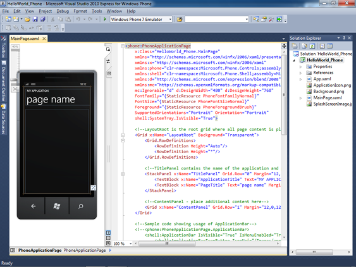Open the Debug menu
This screenshot has height=267, width=356.
pyautogui.click(x=63, y=11)
